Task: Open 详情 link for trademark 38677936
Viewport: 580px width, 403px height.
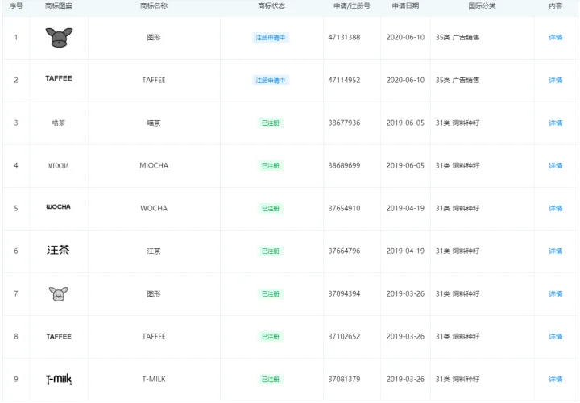Action: tap(556, 123)
